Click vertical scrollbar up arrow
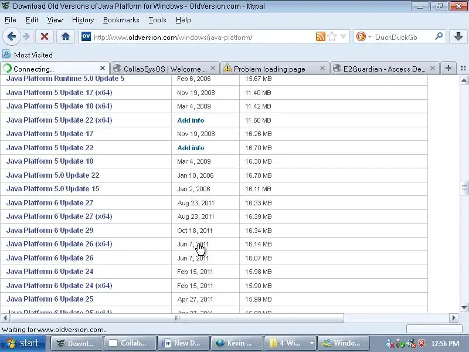 pyautogui.click(x=464, y=80)
